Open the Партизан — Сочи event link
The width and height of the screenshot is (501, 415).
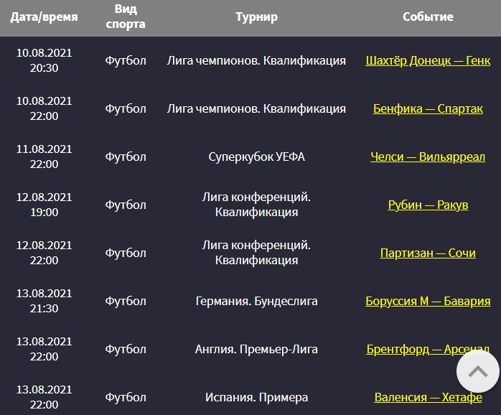pyautogui.click(x=428, y=253)
